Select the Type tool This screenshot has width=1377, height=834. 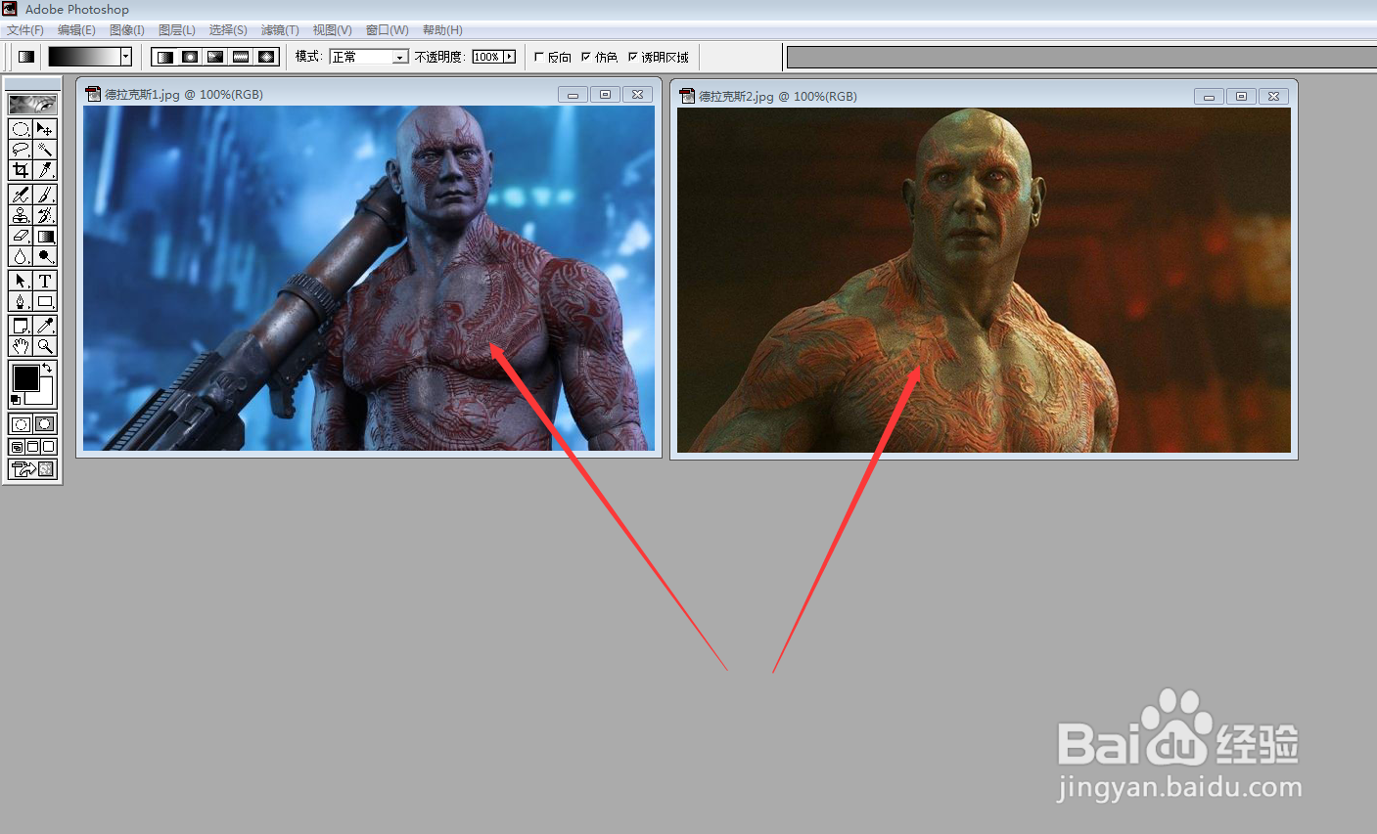coord(45,281)
